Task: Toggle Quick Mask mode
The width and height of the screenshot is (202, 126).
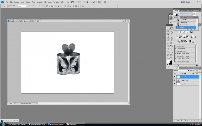Action: [170, 67]
